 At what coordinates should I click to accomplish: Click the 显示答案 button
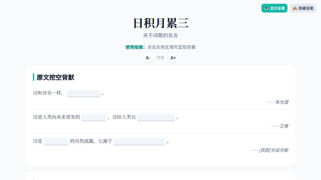274,8
